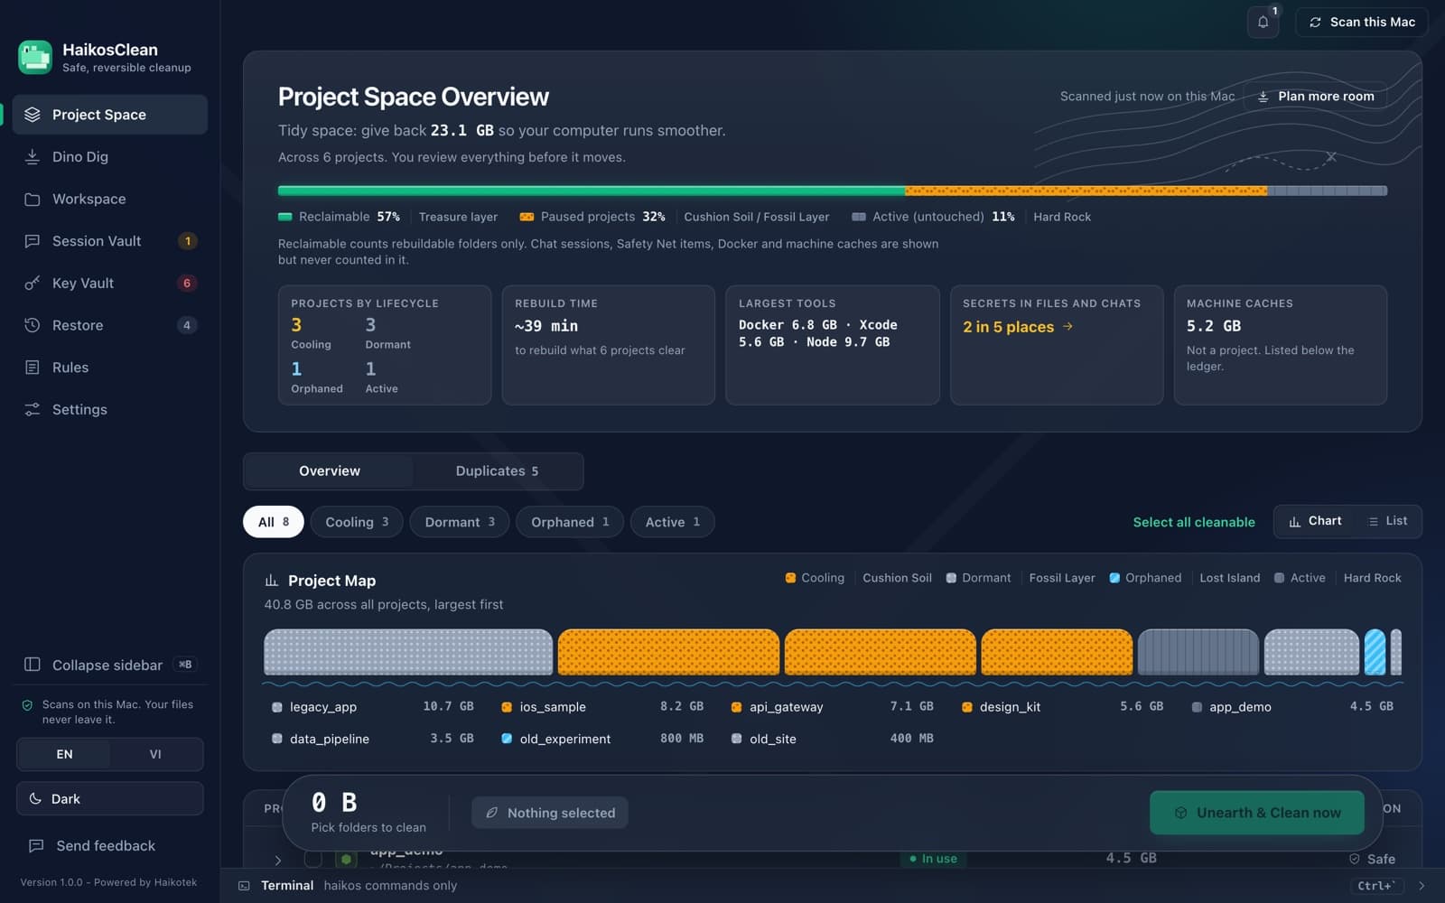Viewport: 1445px width, 903px height.
Task: Show the Rules page
Action: pos(110,368)
